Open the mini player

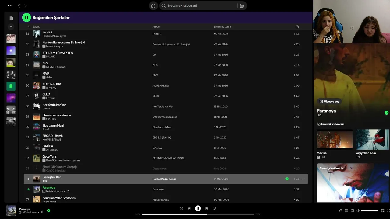(x=383, y=210)
